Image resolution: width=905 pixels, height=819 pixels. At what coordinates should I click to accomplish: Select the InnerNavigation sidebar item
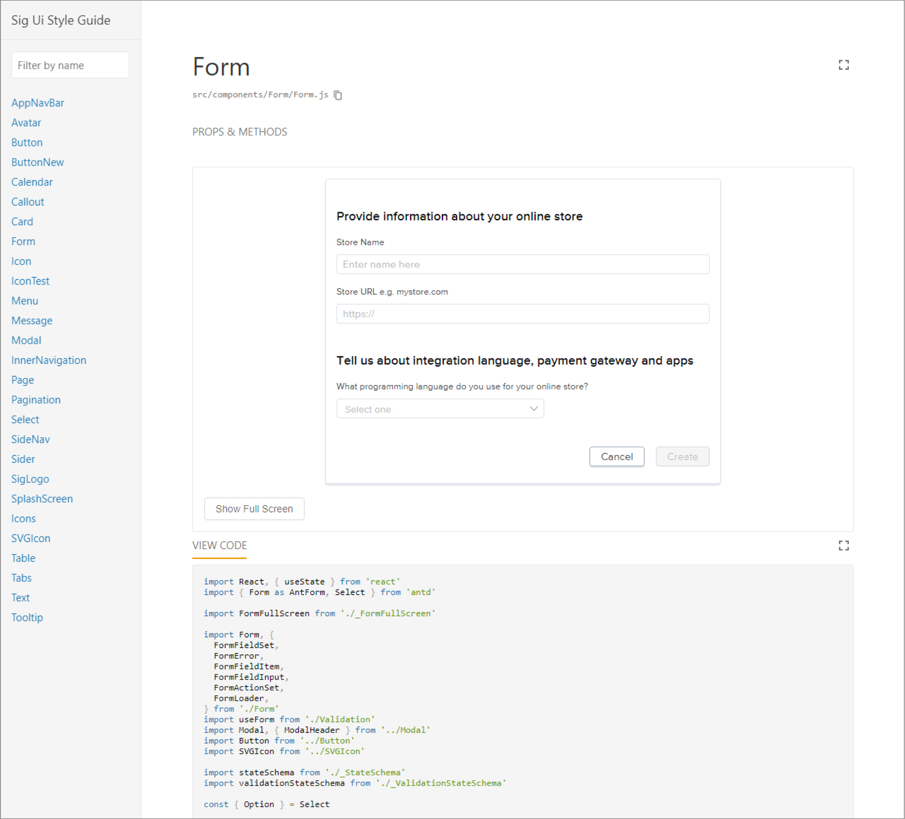click(x=49, y=360)
